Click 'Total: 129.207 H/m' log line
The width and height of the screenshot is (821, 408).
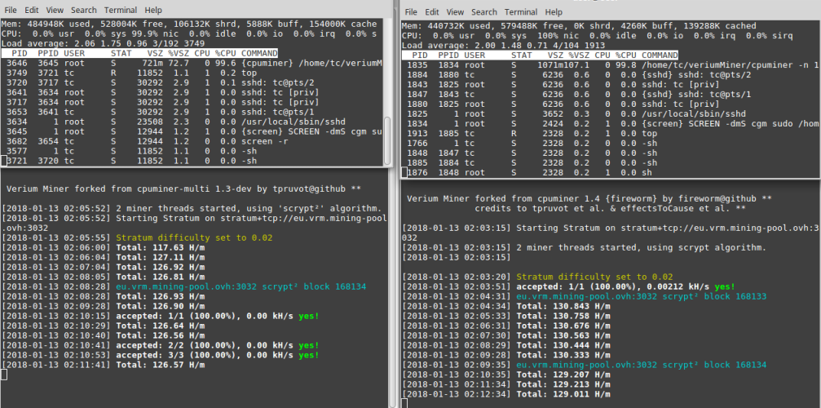[x=506, y=375]
